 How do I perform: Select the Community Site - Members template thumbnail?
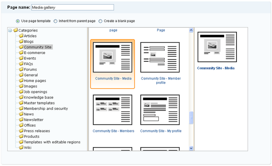pos(112,110)
